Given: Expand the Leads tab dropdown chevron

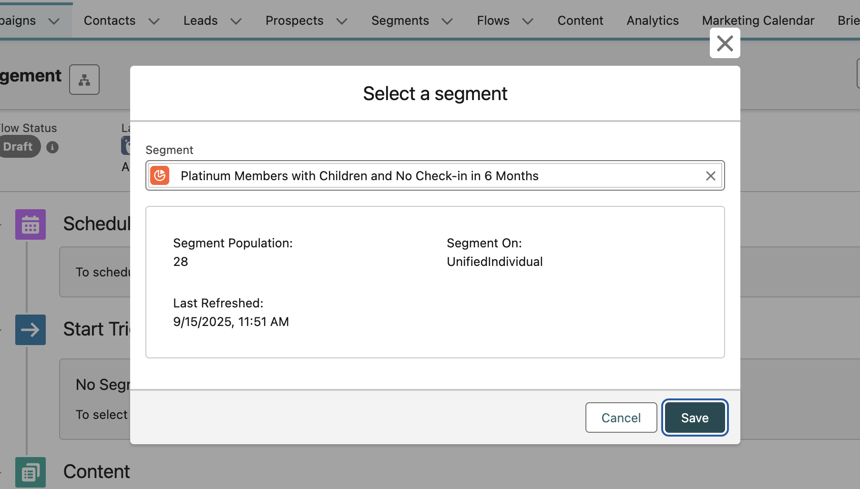Looking at the screenshot, I should coord(236,21).
